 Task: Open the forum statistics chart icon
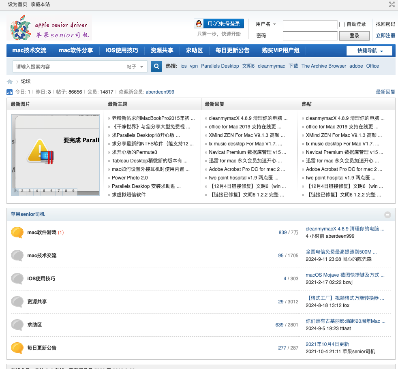[9, 92]
